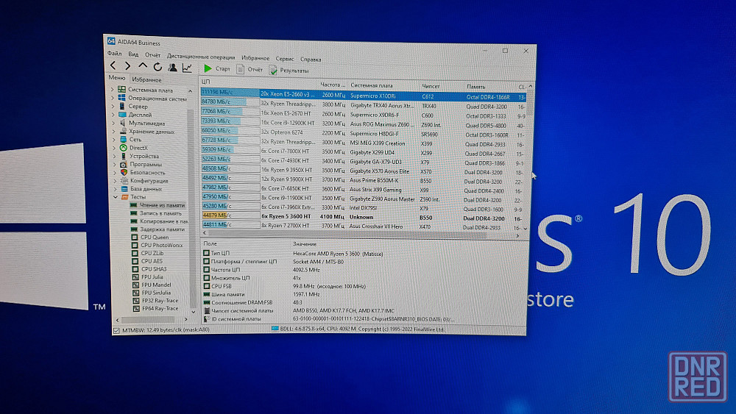Select the 20x Xeon E5-2660 v3 result row
The height and width of the screenshot is (414, 736).
pos(364,95)
